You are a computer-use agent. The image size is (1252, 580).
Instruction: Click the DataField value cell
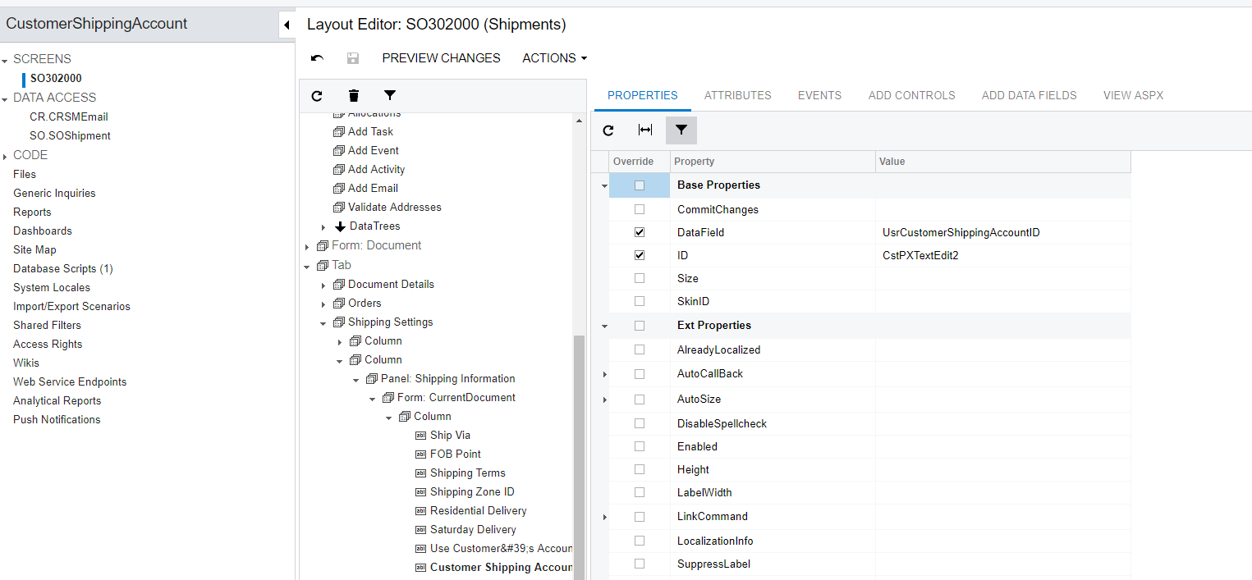(x=1002, y=232)
